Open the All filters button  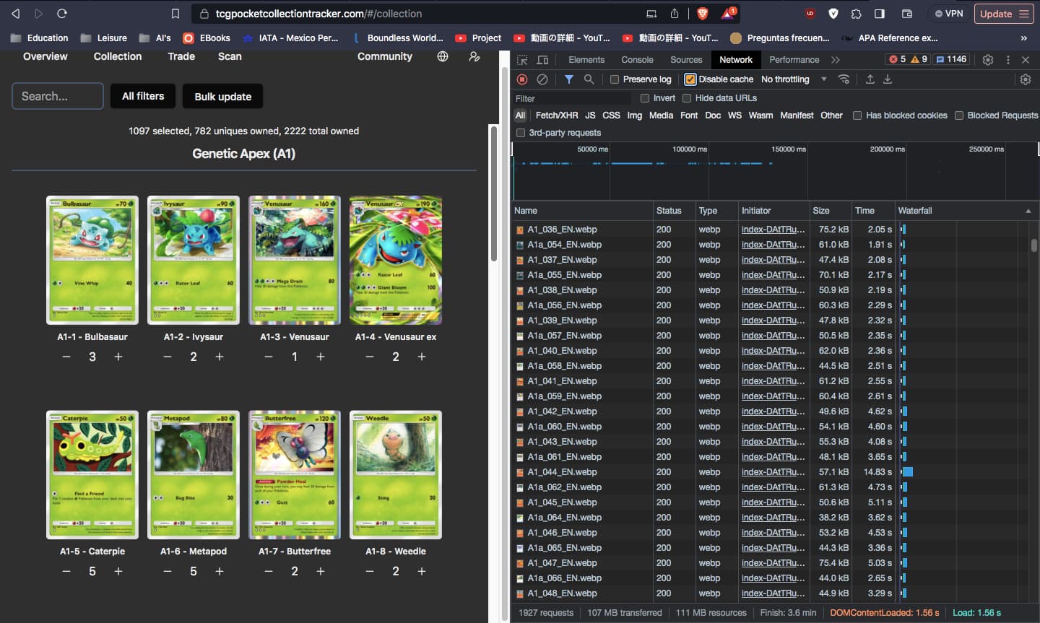tap(143, 96)
